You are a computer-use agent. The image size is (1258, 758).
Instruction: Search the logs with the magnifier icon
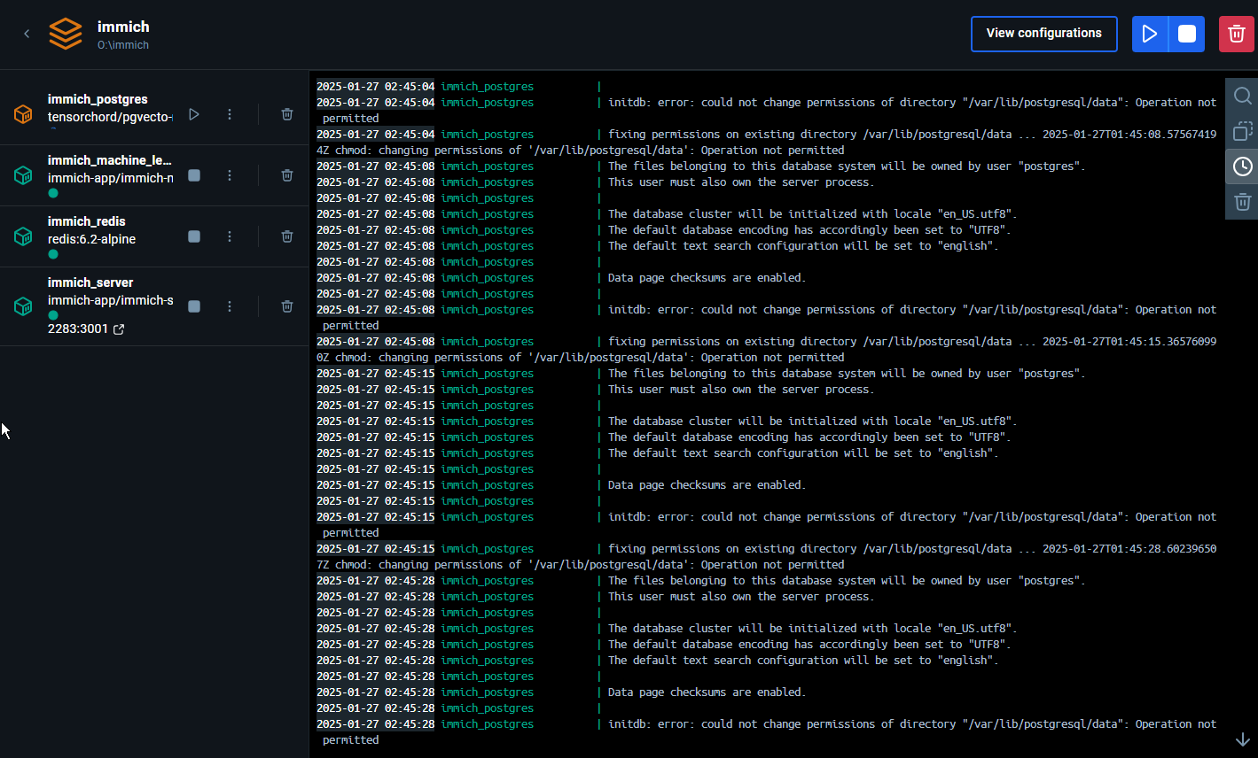pyautogui.click(x=1242, y=96)
